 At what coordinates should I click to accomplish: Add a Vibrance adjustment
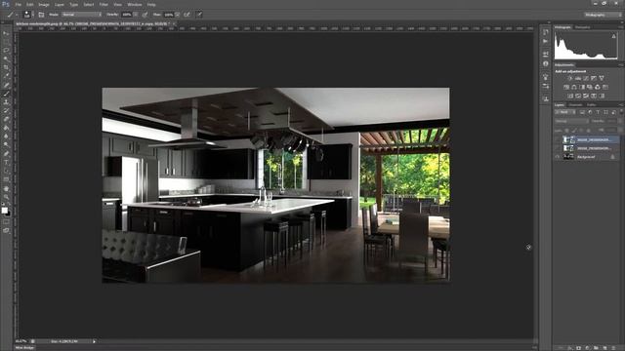pyautogui.click(x=602, y=78)
